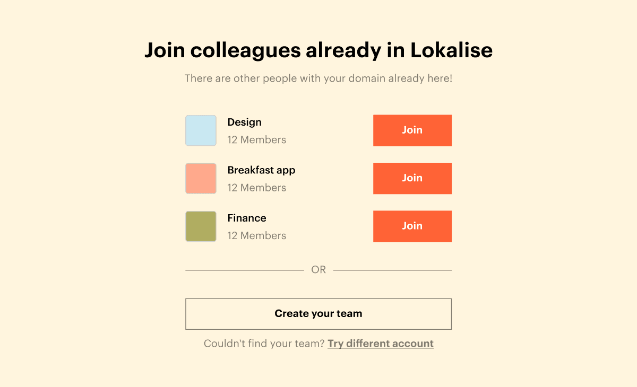Click the member count under Breakfast app
The width and height of the screenshot is (637, 387).
tap(256, 188)
